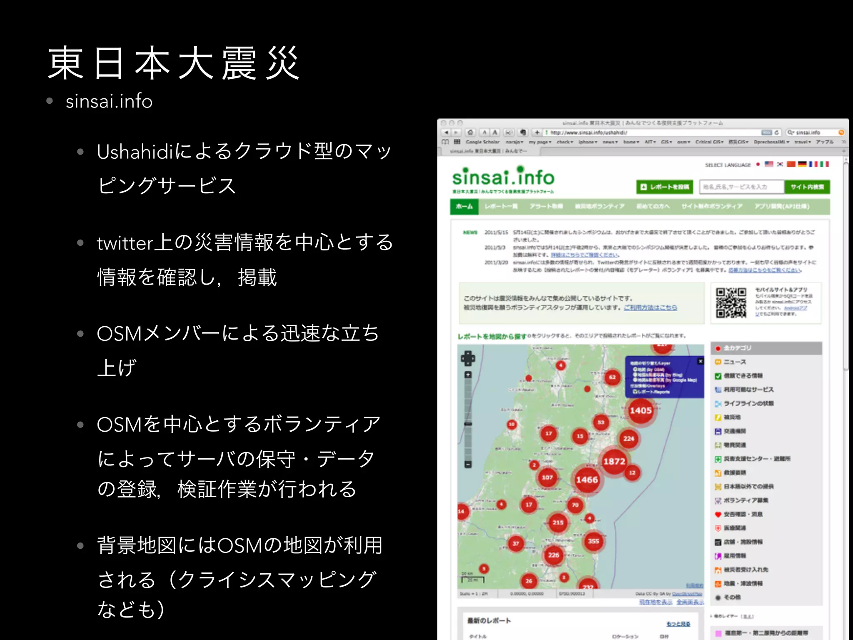Select the US flag language option

(769, 164)
